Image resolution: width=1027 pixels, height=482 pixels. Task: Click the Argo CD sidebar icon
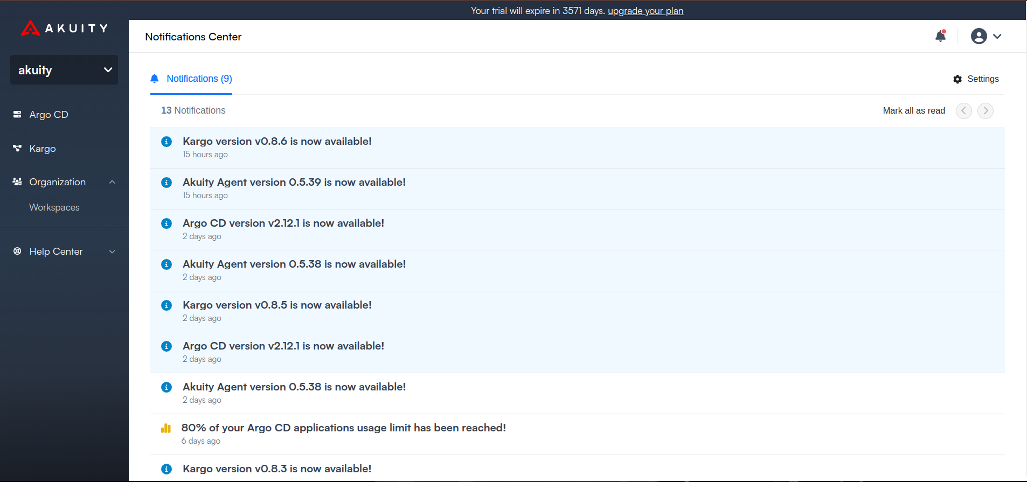pyautogui.click(x=17, y=114)
